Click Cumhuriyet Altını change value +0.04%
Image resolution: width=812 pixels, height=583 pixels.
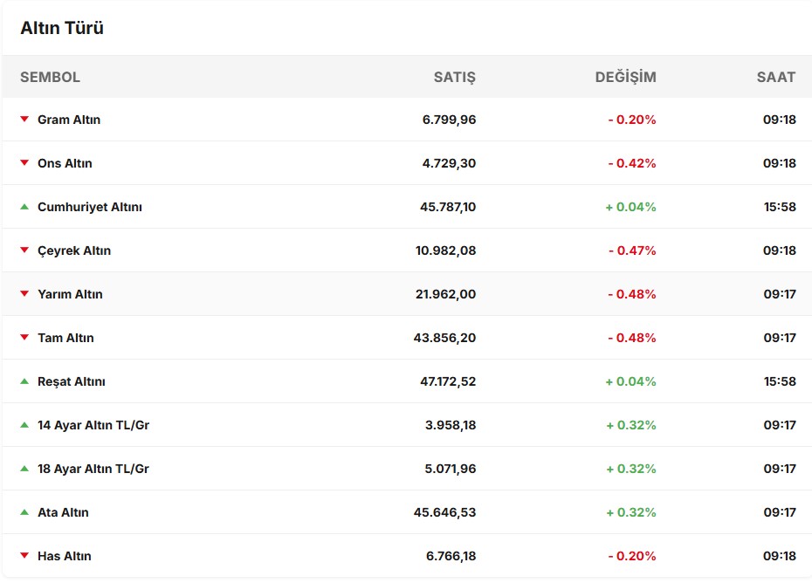[x=631, y=207]
